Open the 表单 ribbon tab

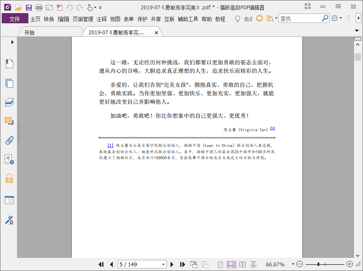tap(128, 19)
